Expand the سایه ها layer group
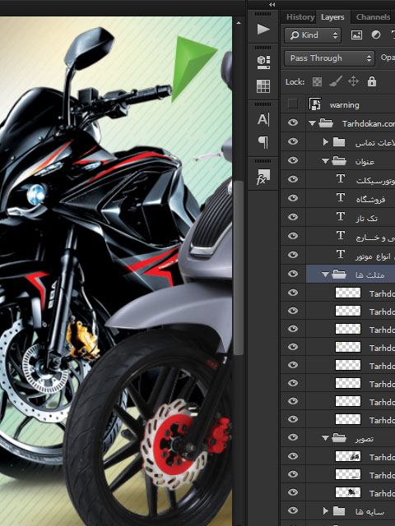The width and height of the screenshot is (395, 526). click(x=325, y=511)
